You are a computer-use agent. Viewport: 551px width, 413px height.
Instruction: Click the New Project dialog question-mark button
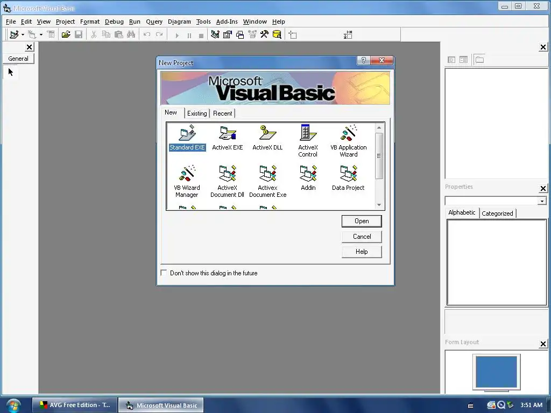tap(363, 60)
